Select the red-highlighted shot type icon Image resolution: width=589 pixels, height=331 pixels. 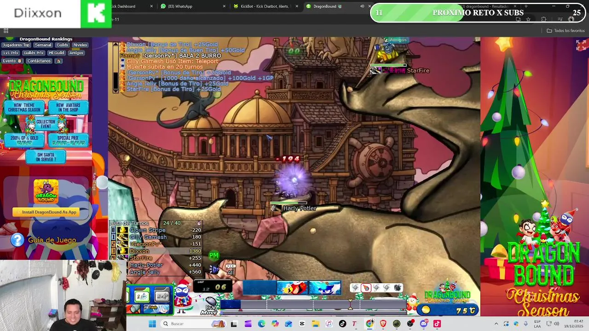[366, 288]
